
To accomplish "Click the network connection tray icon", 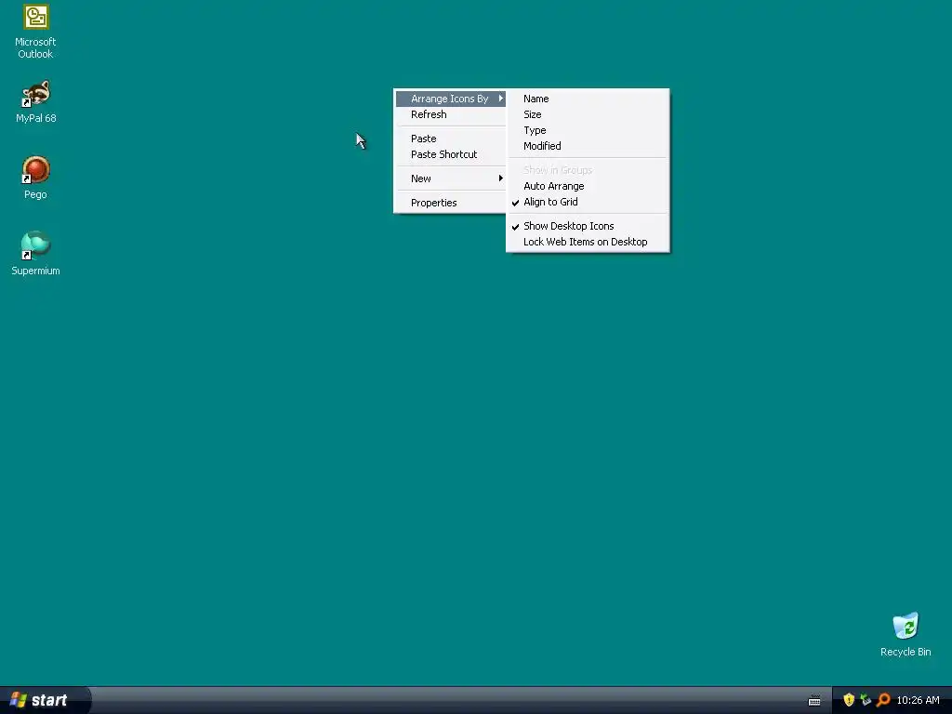I will pyautogui.click(x=866, y=700).
